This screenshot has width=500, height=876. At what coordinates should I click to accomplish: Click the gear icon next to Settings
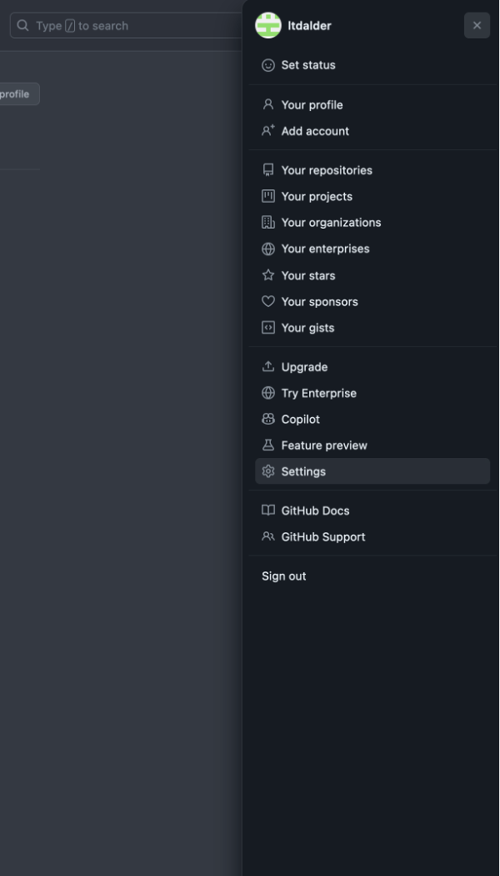point(267,471)
